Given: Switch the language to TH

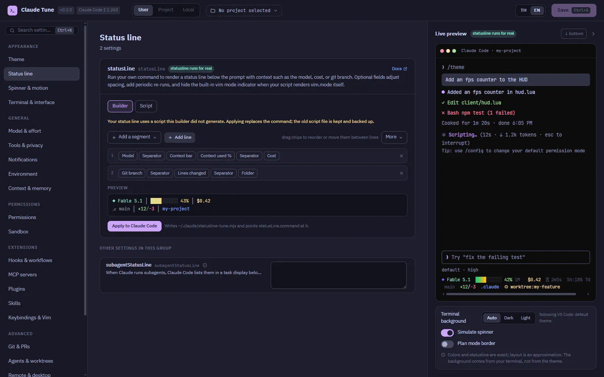Looking at the screenshot, I should (x=524, y=11).
